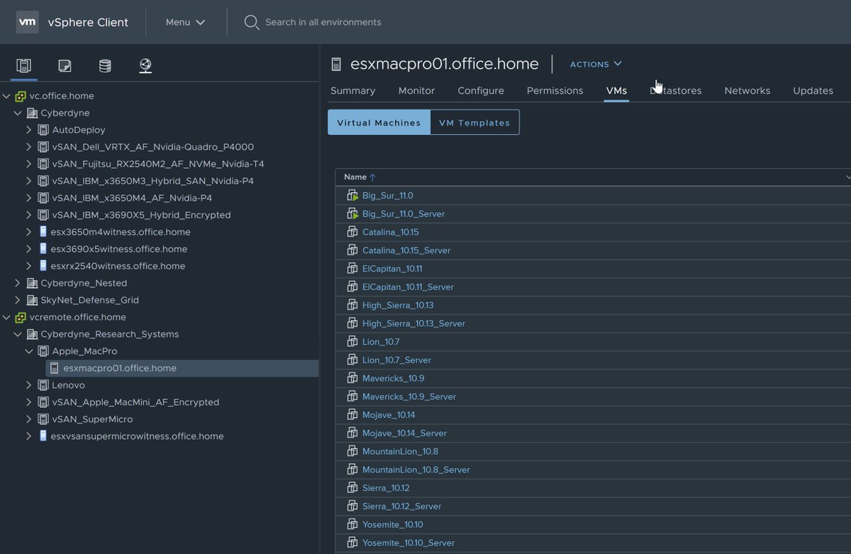
Task: Select vSAN_Fujitsu_RX2540M2_AF_NVMe_Nvidia-T4 cluster
Action: pos(158,164)
